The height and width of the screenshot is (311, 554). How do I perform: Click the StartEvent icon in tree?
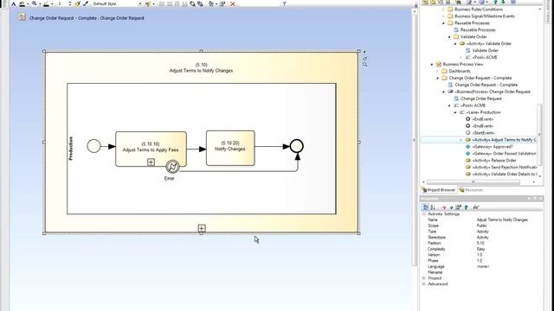(467, 133)
